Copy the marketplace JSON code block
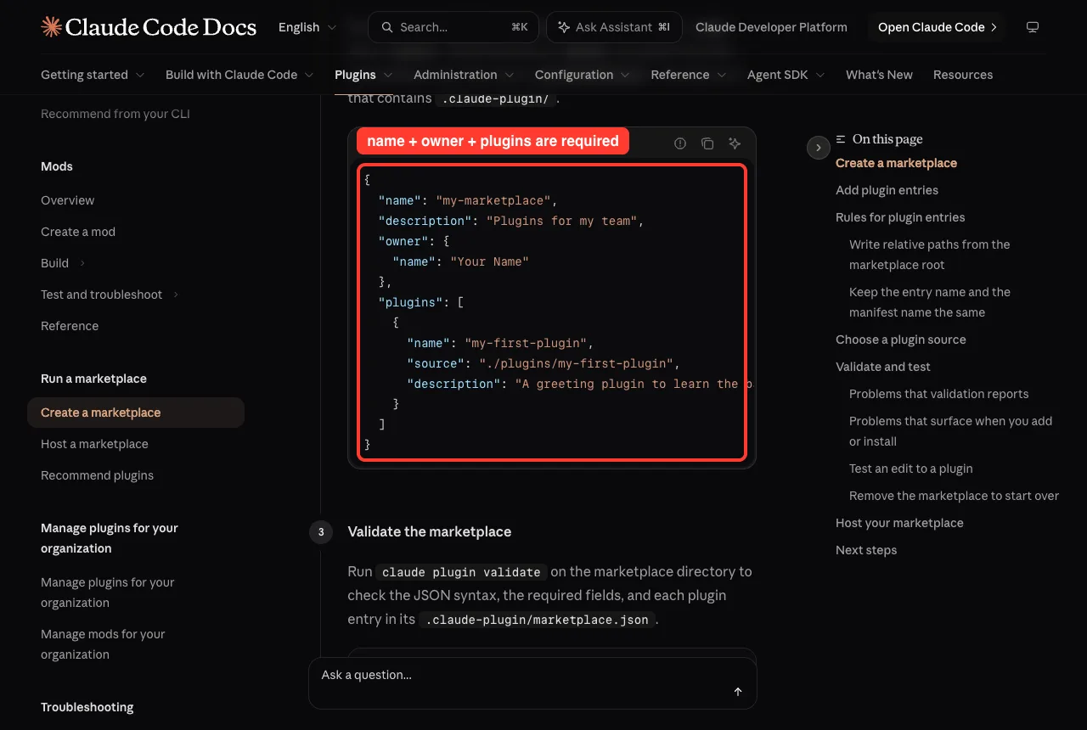 coord(707,143)
